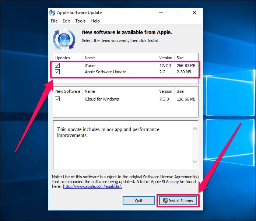The height and width of the screenshot is (221, 256).
Task: Open the Help menu
Action: [95, 21]
